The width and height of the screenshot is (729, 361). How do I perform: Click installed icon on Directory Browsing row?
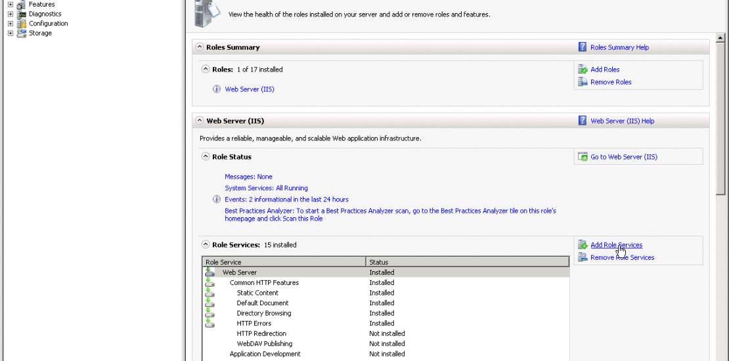(210, 313)
